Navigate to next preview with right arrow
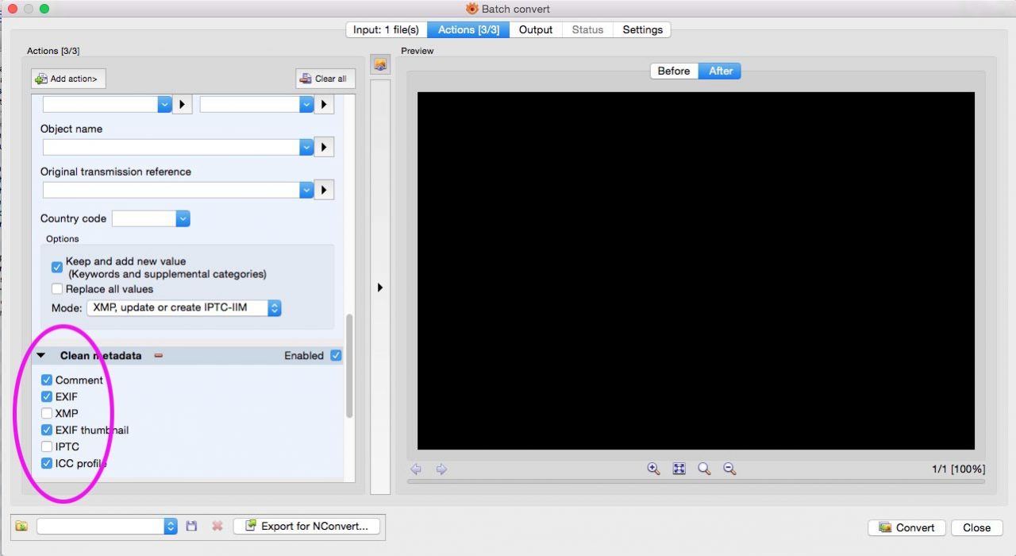Screen dimensions: 1016x556 441,469
